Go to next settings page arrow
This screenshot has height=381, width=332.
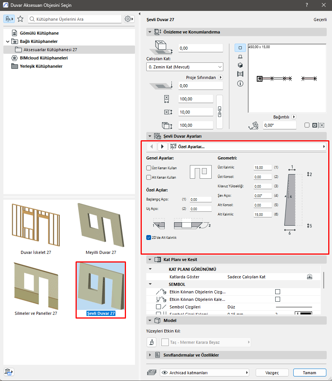[x=162, y=147]
